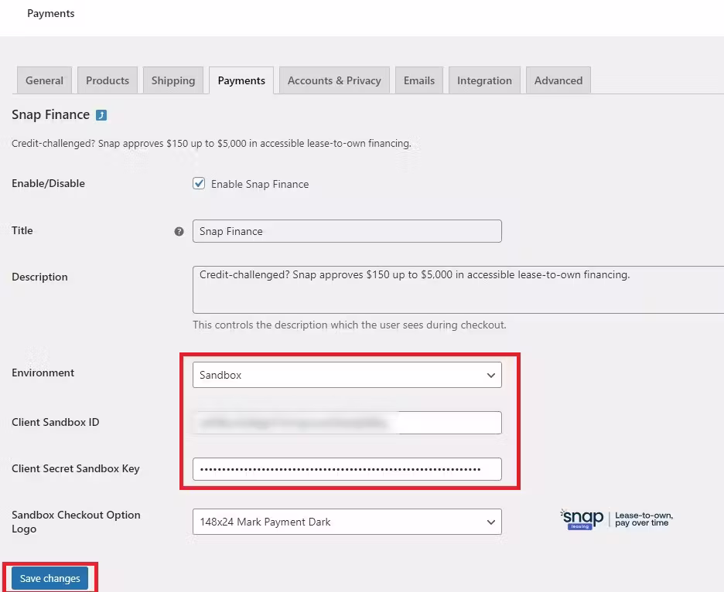Go to the Advanced tab

click(558, 80)
